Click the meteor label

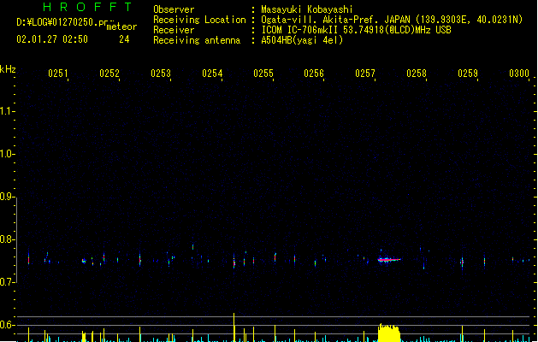click(121, 27)
